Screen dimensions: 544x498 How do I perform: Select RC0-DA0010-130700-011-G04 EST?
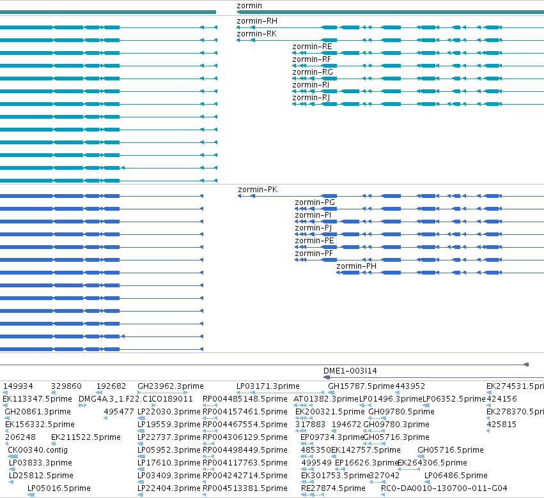[x=444, y=488]
